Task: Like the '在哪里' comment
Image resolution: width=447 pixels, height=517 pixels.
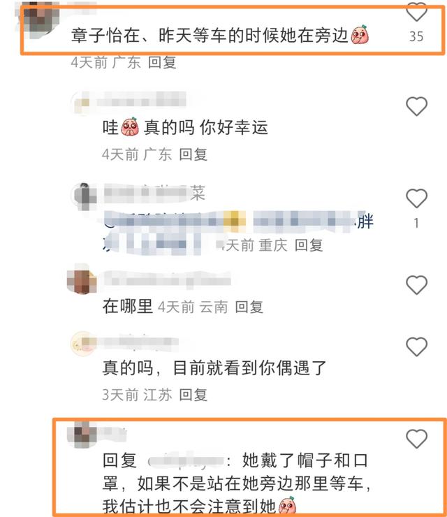Action: tap(416, 284)
